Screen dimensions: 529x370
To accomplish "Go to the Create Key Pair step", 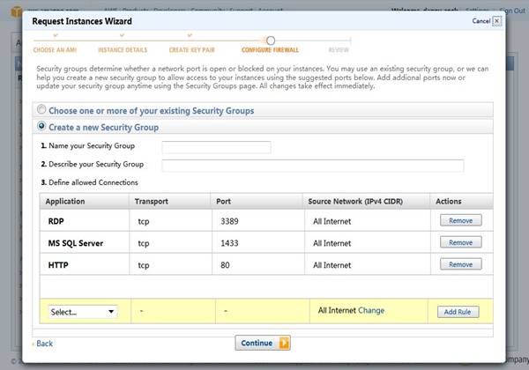I will pos(194,50).
